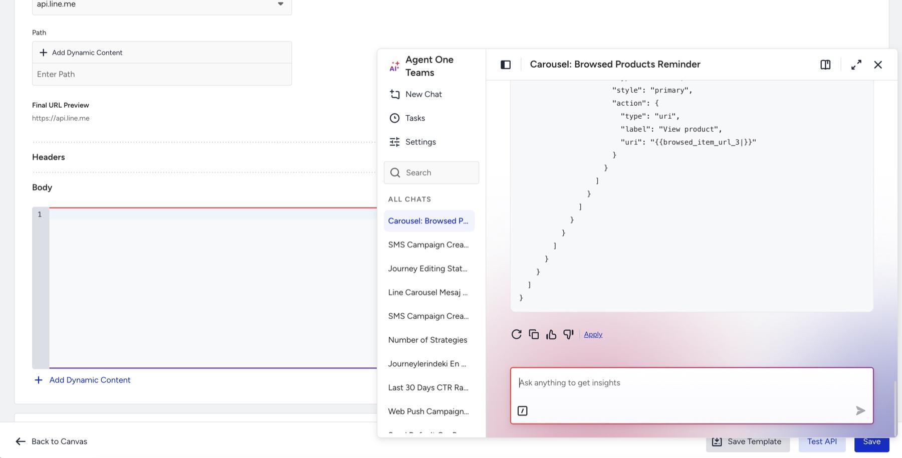Expand chat panel to fullscreen
The width and height of the screenshot is (902, 458).
[856, 65]
